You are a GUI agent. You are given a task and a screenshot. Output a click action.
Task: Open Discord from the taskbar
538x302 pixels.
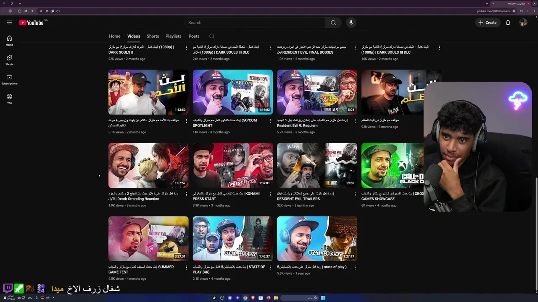point(230,298)
